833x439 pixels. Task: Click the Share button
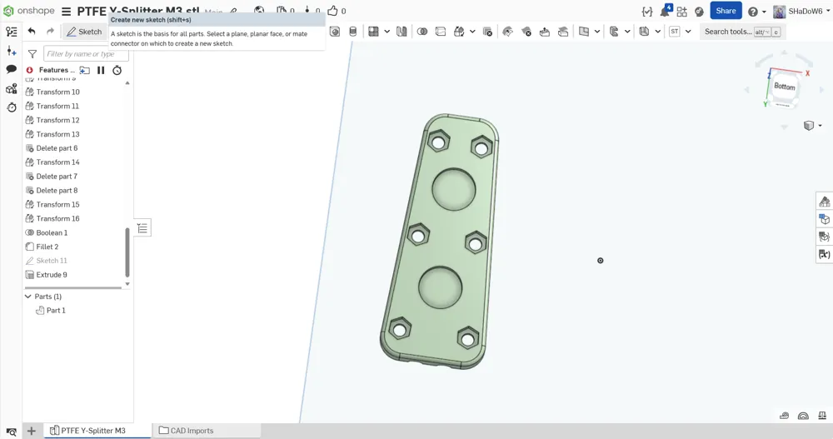[726, 11]
